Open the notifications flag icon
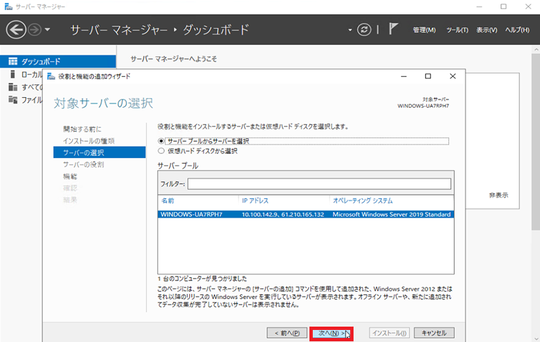Image resolution: width=540 pixels, height=342 pixels. tap(393, 29)
